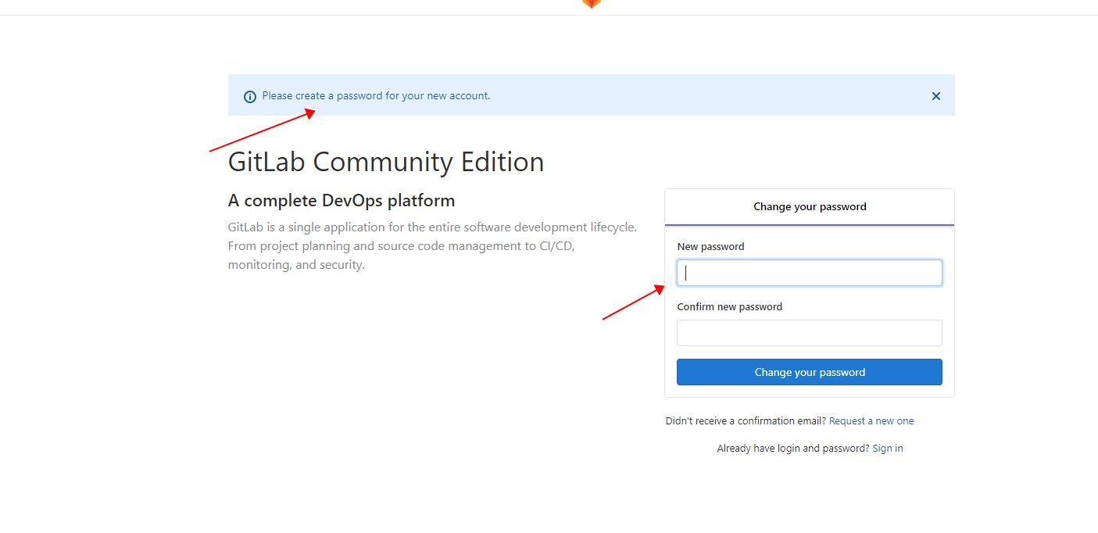1098x533 pixels.
Task: Click the text 'Please create a password for your new account.'
Action: pyautogui.click(x=376, y=96)
